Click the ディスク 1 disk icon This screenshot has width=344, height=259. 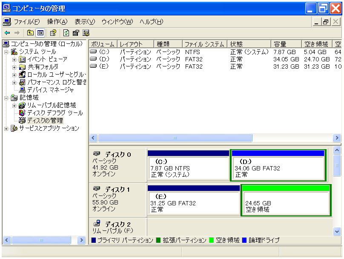tap(97, 188)
